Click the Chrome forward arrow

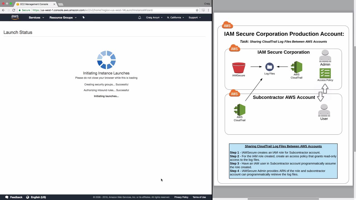8,10
